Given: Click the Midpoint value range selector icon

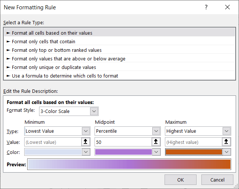Looking at the screenshot, I should click(x=156, y=142).
